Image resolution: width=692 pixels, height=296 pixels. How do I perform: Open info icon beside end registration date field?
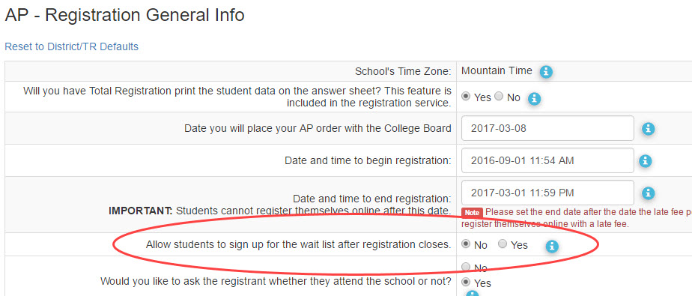pyautogui.click(x=649, y=193)
